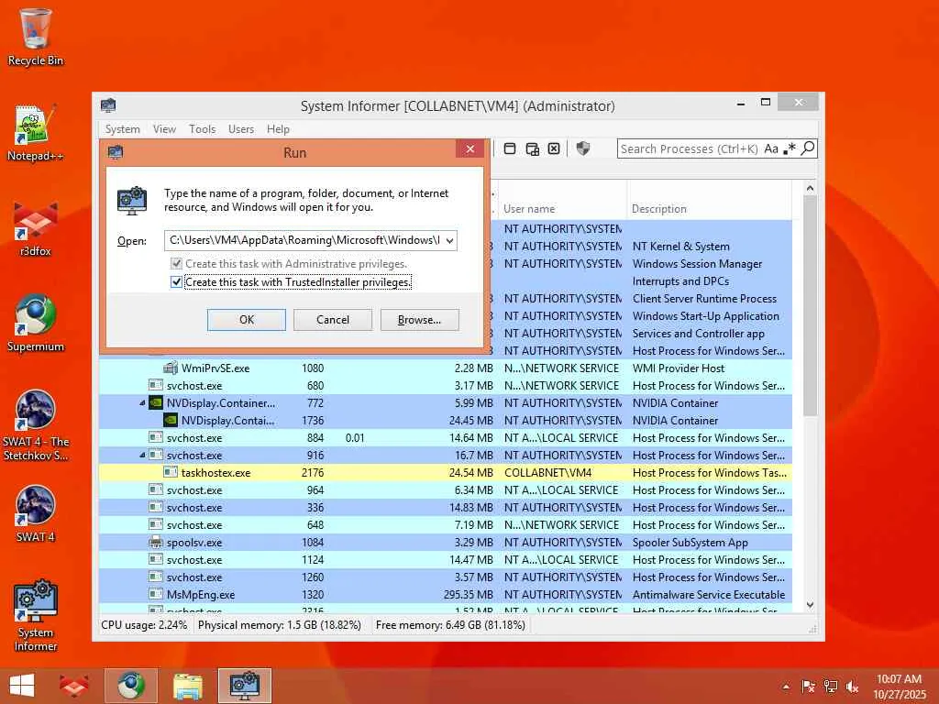Click System Informer taskbar button

245,686
